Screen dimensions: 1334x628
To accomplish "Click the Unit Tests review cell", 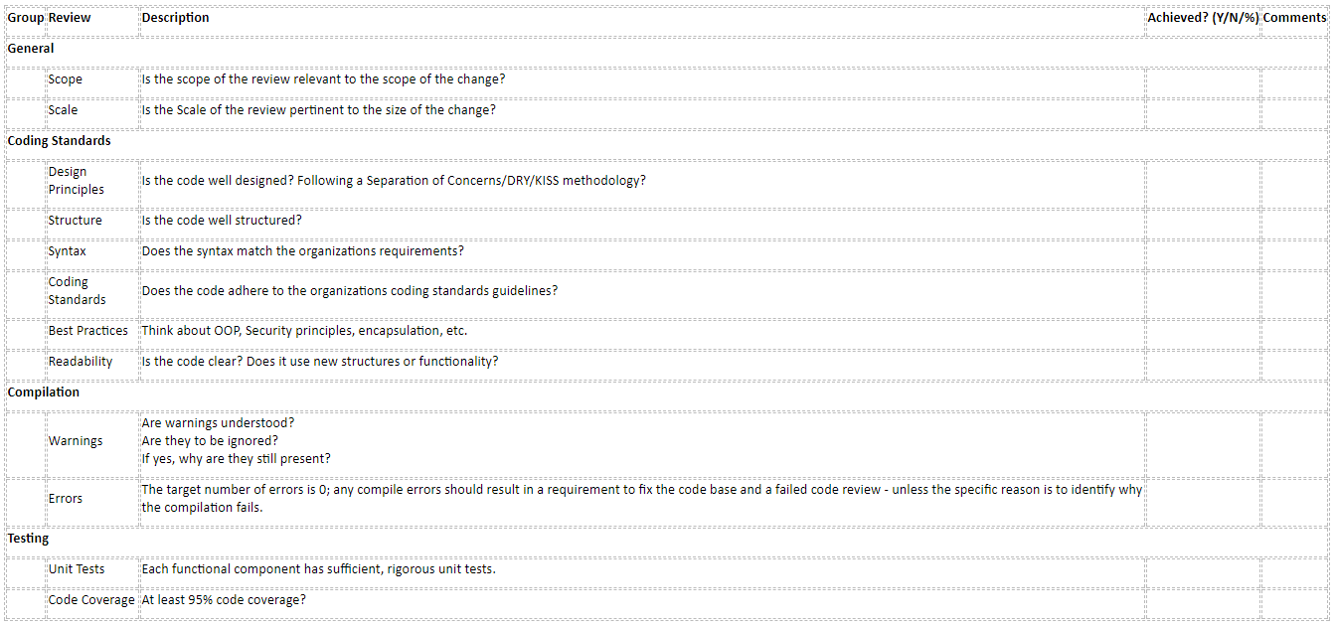I will click(x=77, y=569).
